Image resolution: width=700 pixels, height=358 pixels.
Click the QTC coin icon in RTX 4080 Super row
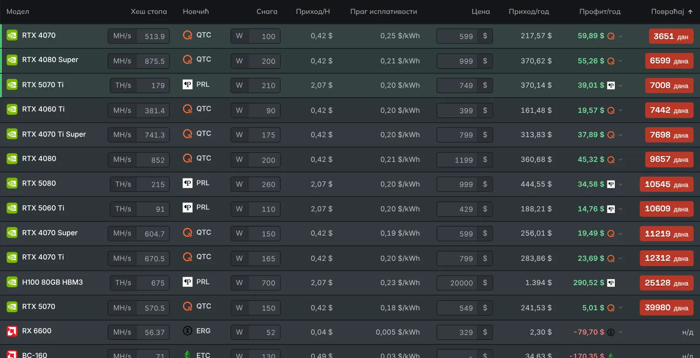[187, 59]
